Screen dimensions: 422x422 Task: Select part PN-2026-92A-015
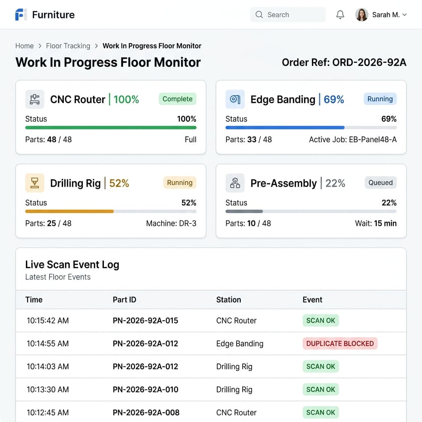tap(145, 321)
